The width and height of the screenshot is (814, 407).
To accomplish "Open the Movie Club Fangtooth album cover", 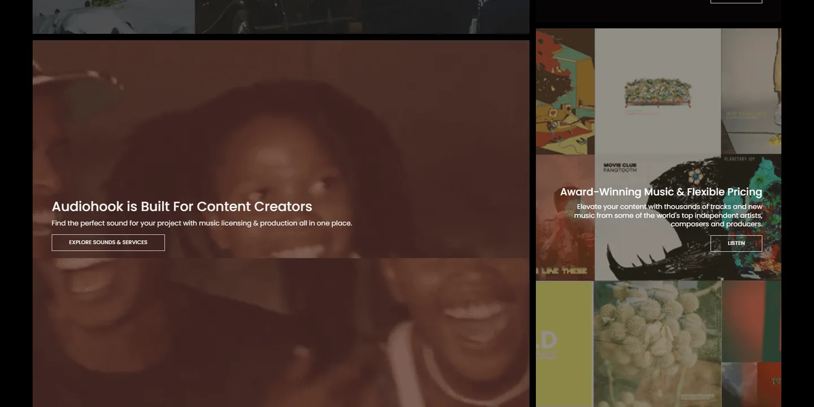I will click(657, 217).
